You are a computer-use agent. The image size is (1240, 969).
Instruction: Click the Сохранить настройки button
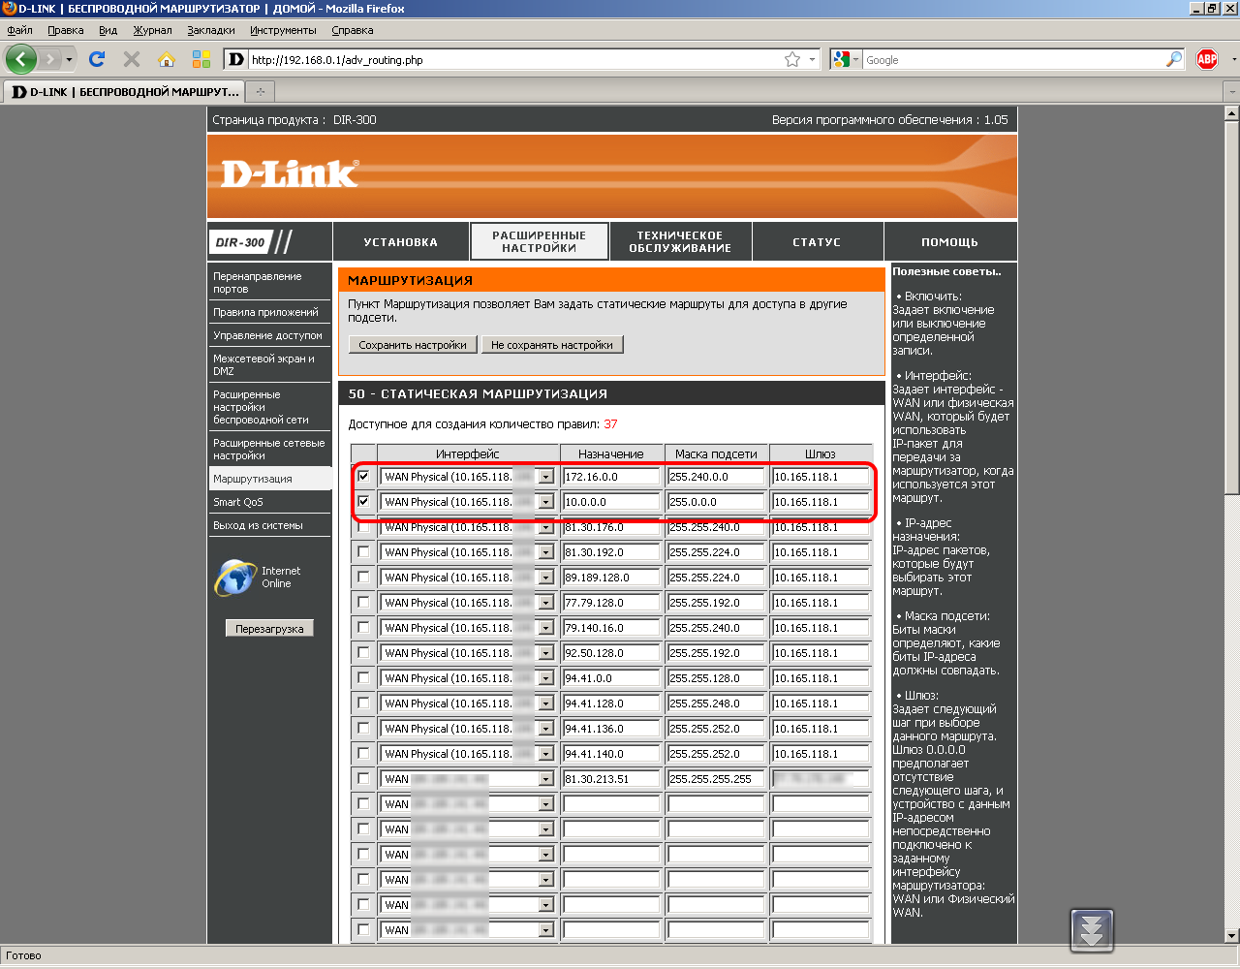tap(413, 345)
